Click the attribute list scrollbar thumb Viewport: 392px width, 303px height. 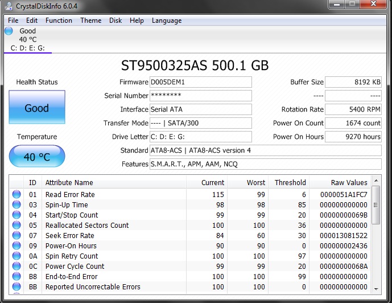pyautogui.click(x=376, y=205)
